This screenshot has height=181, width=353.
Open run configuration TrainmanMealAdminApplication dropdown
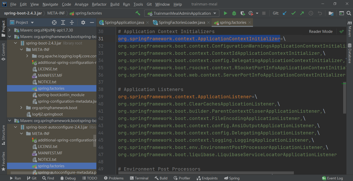click(182, 13)
